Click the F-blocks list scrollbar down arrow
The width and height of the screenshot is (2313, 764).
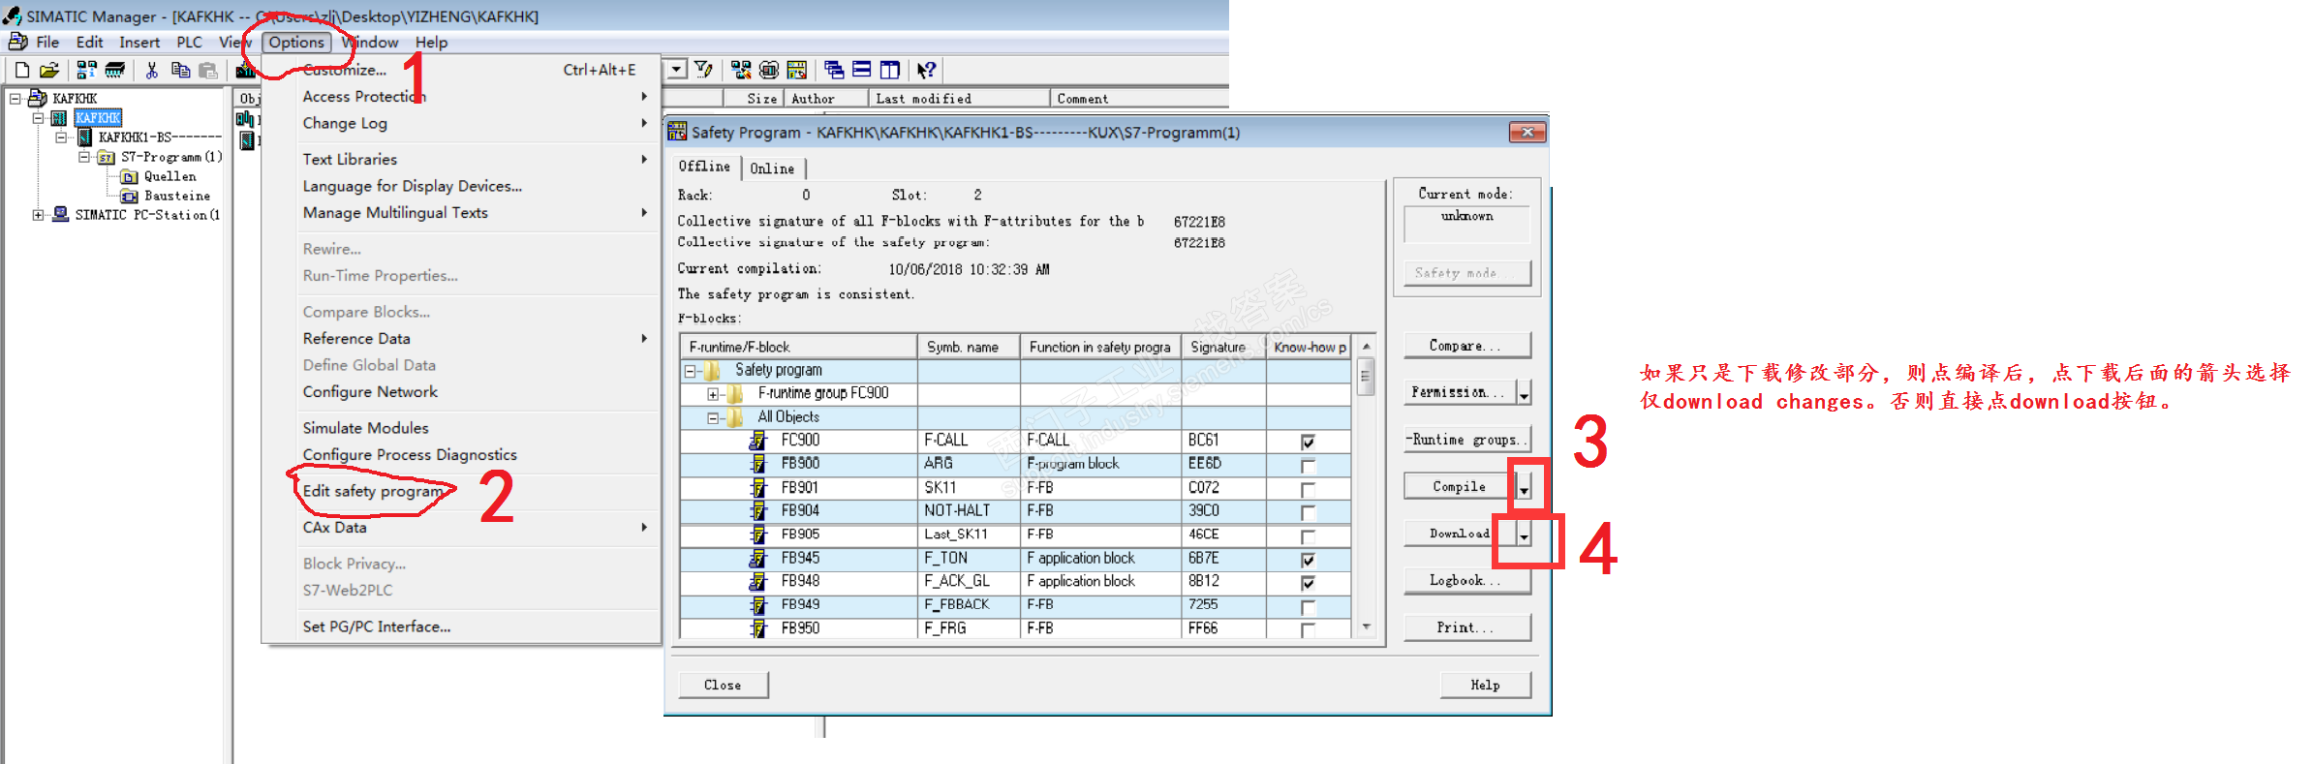tap(1366, 627)
